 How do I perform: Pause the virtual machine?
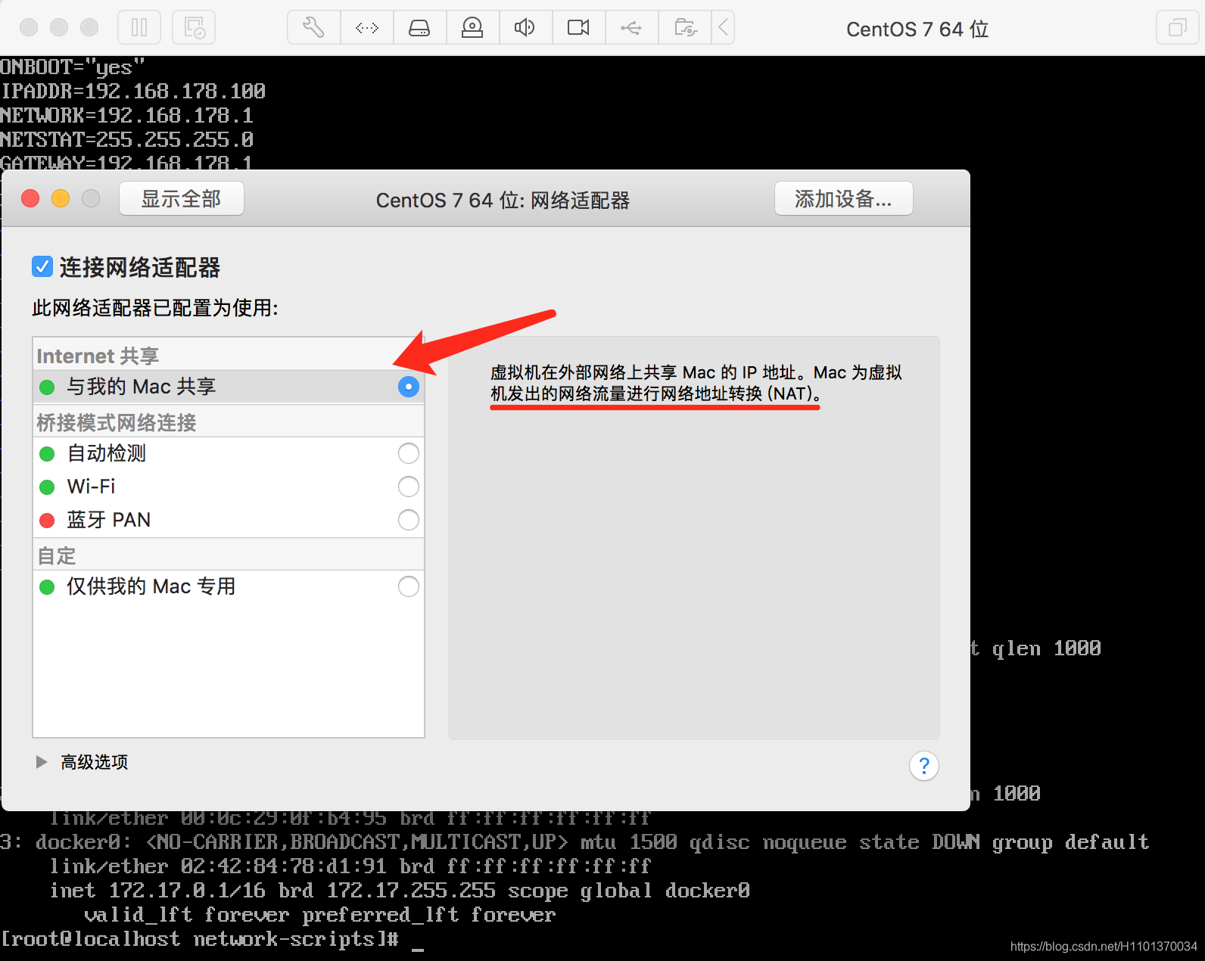pyautogui.click(x=139, y=28)
